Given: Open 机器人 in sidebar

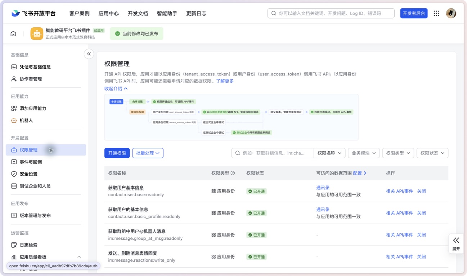Looking at the screenshot, I should click(46, 121).
